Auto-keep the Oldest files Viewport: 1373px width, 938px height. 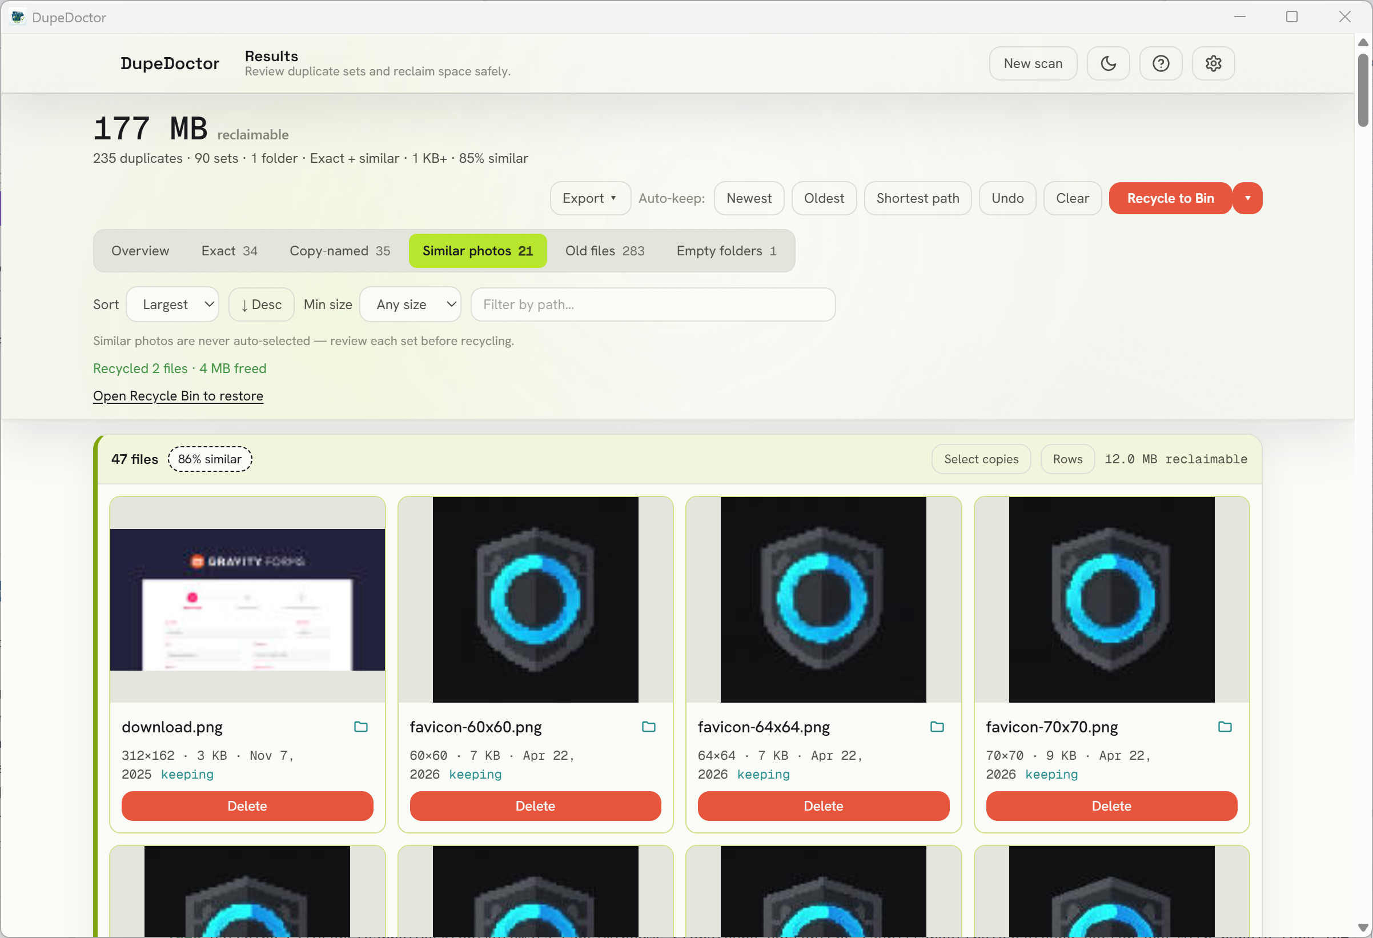click(824, 198)
